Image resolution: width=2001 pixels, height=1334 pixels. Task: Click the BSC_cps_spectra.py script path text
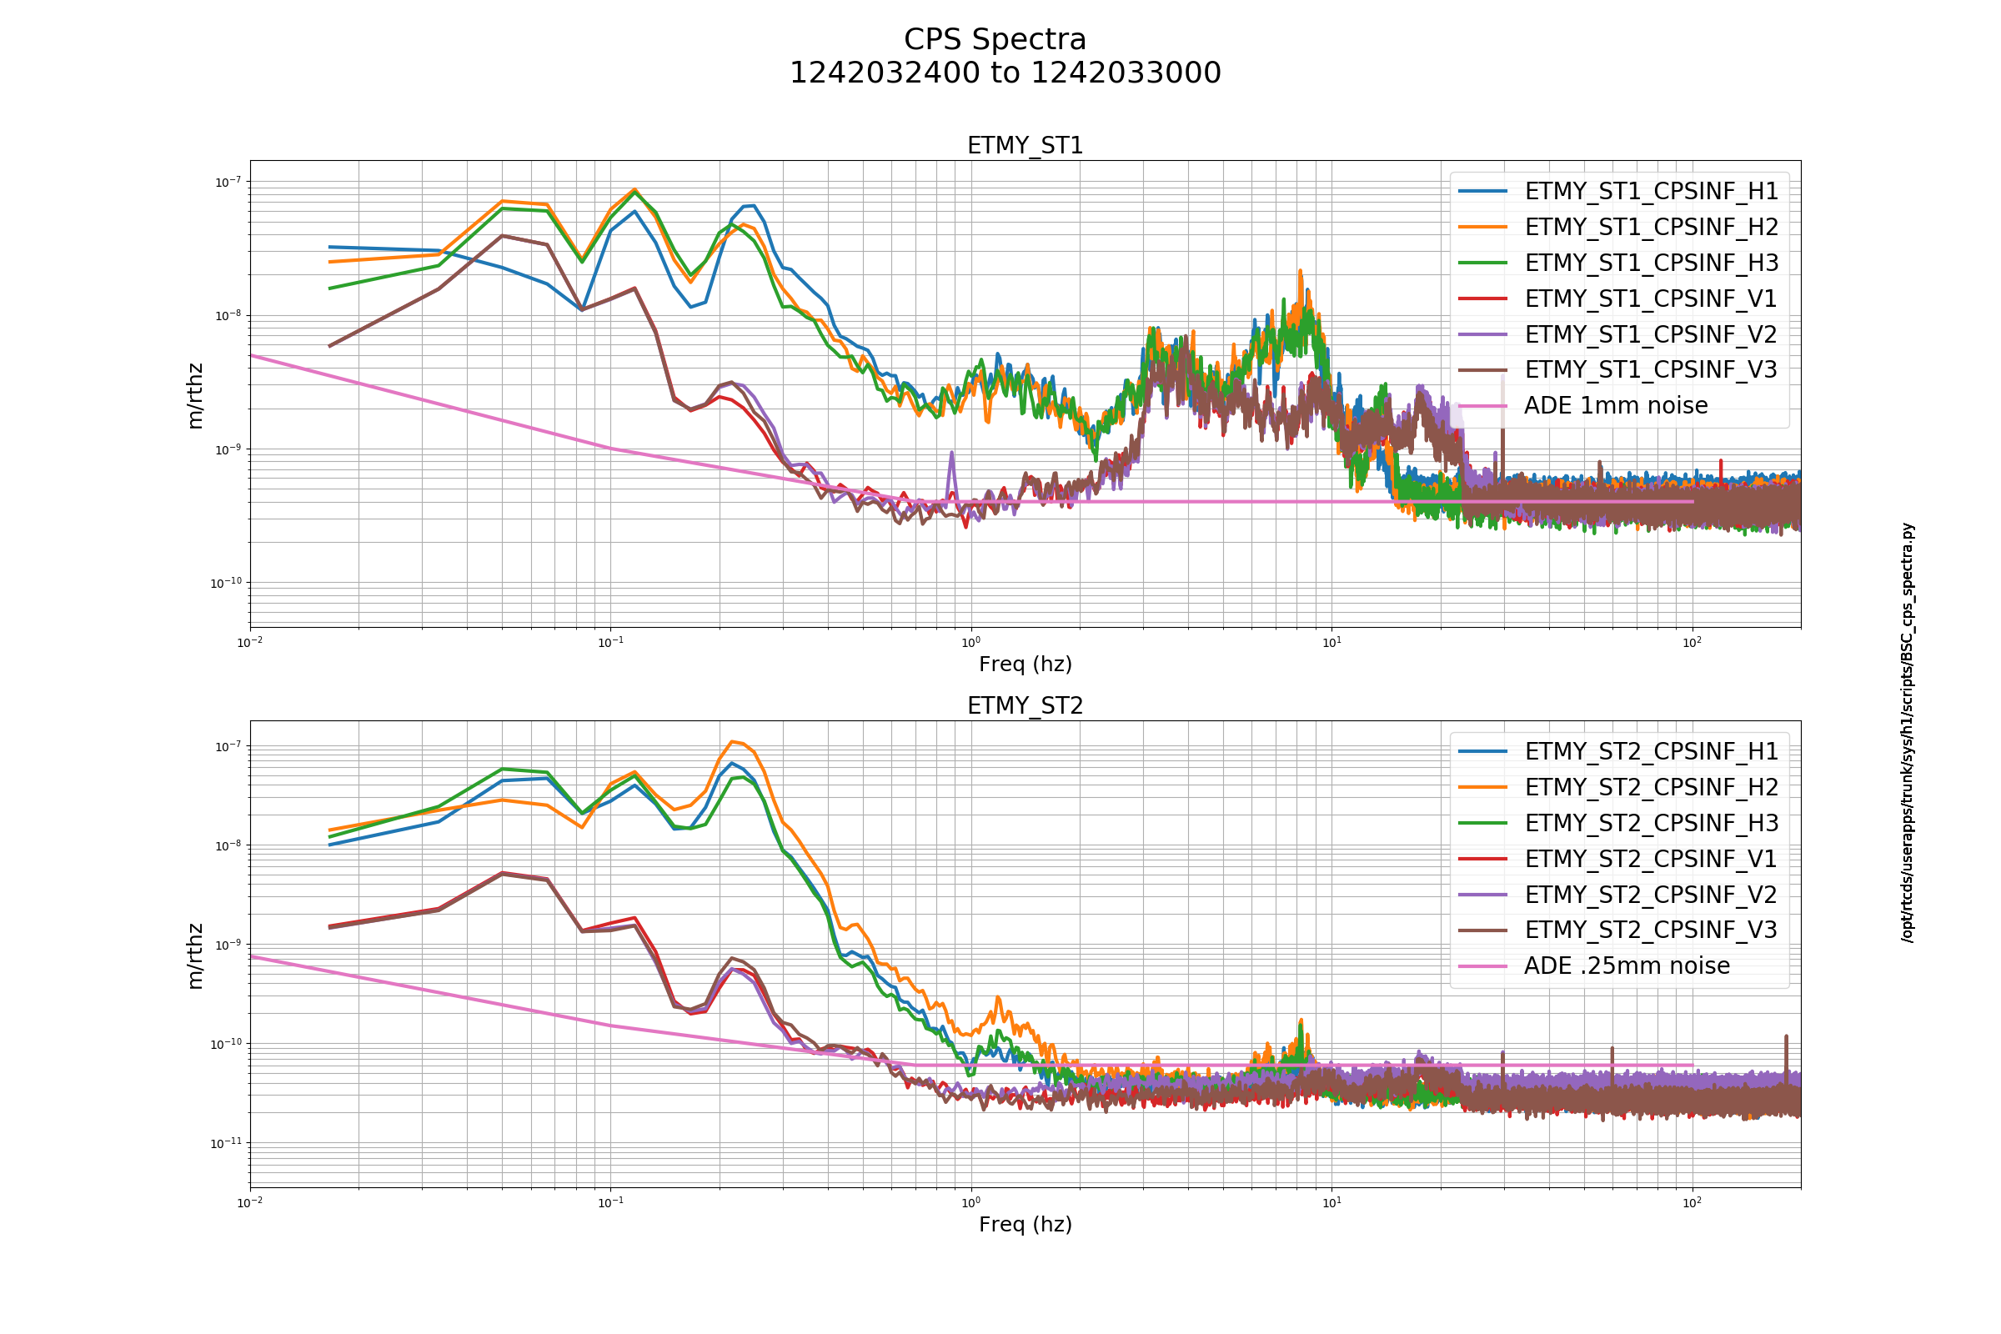coord(1908,733)
